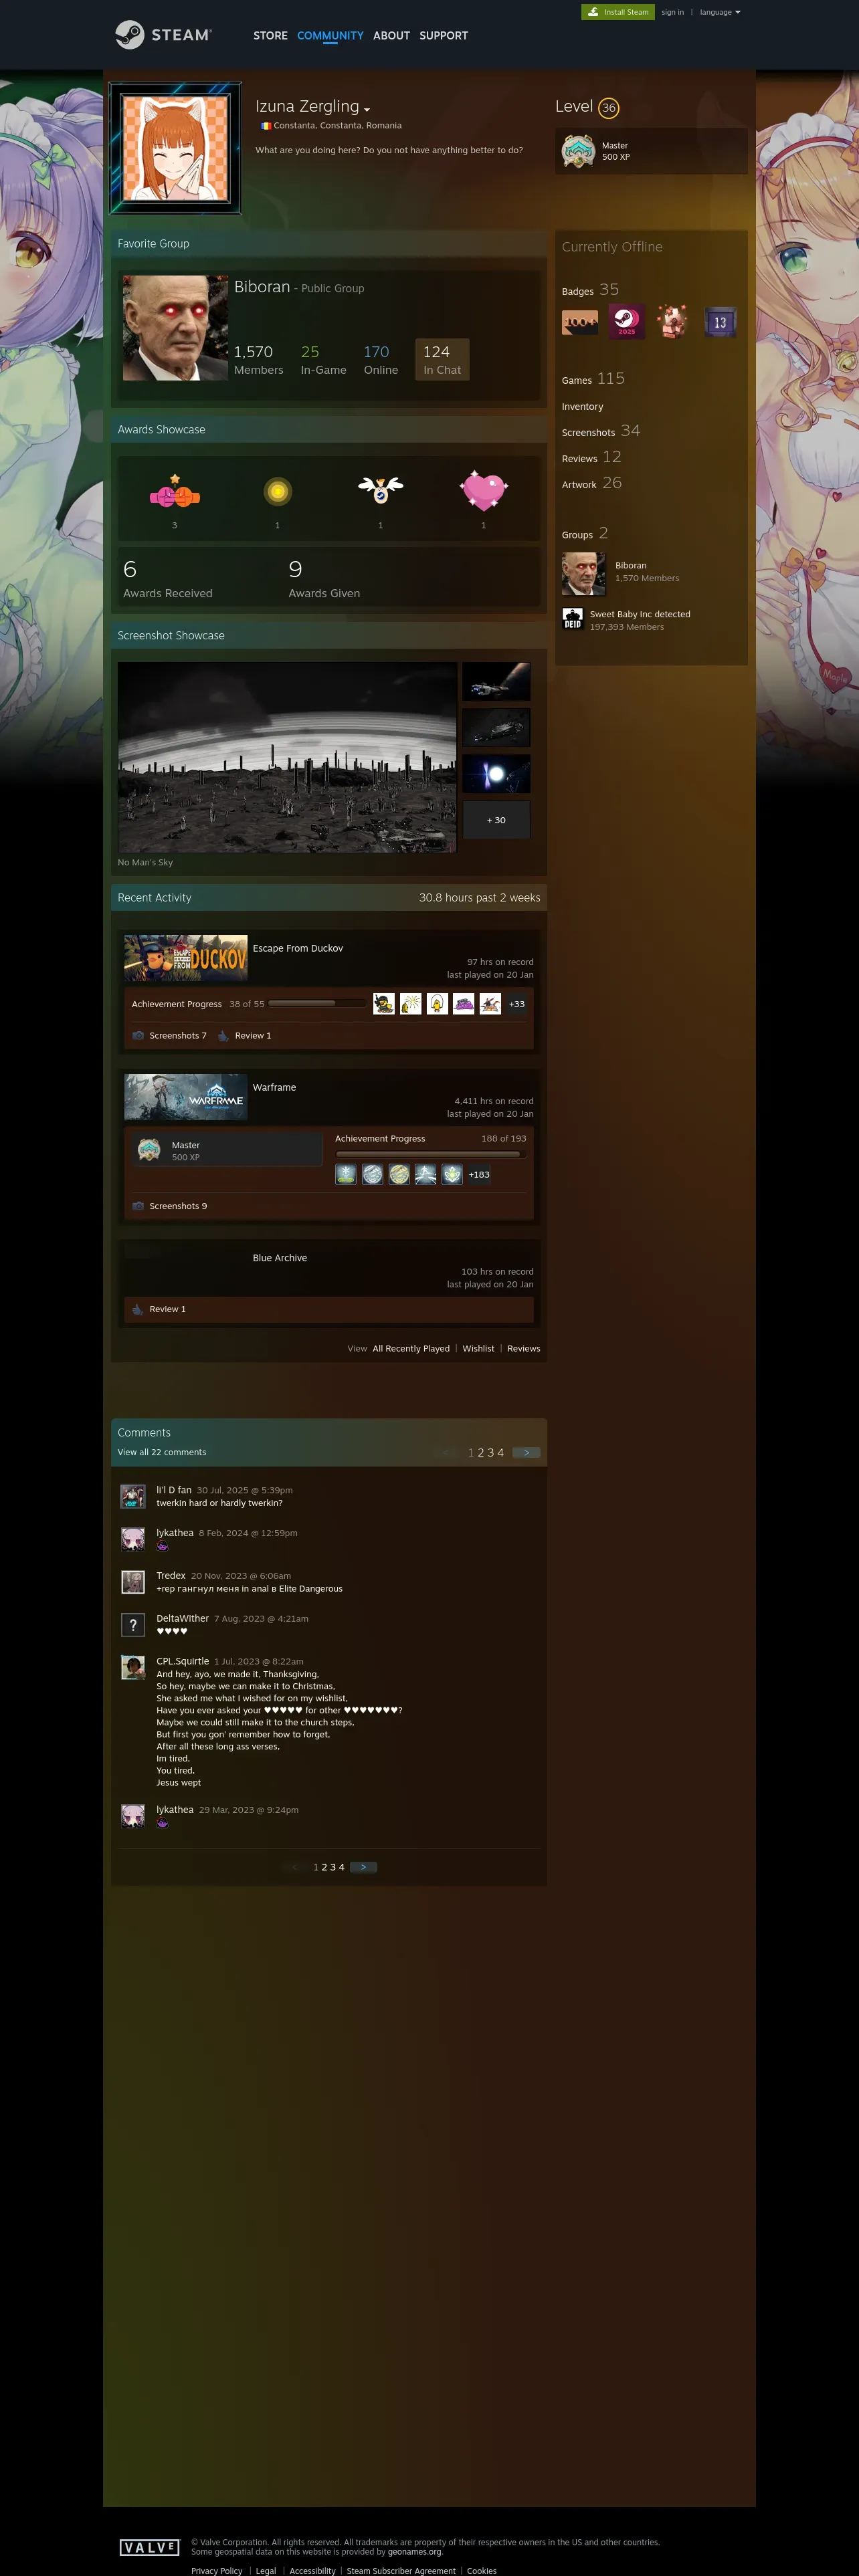Open the Privacy Policy footer link

pyautogui.click(x=217, y=2571)
